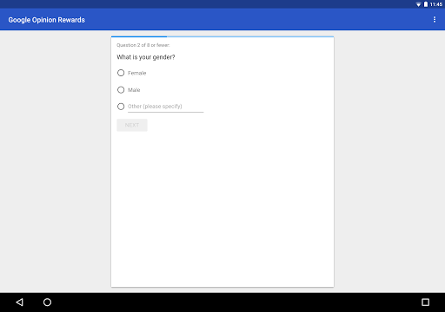Focus the Other (please specify) text field
The width and height of the screenshot is (445, 312).
[166, 107]
